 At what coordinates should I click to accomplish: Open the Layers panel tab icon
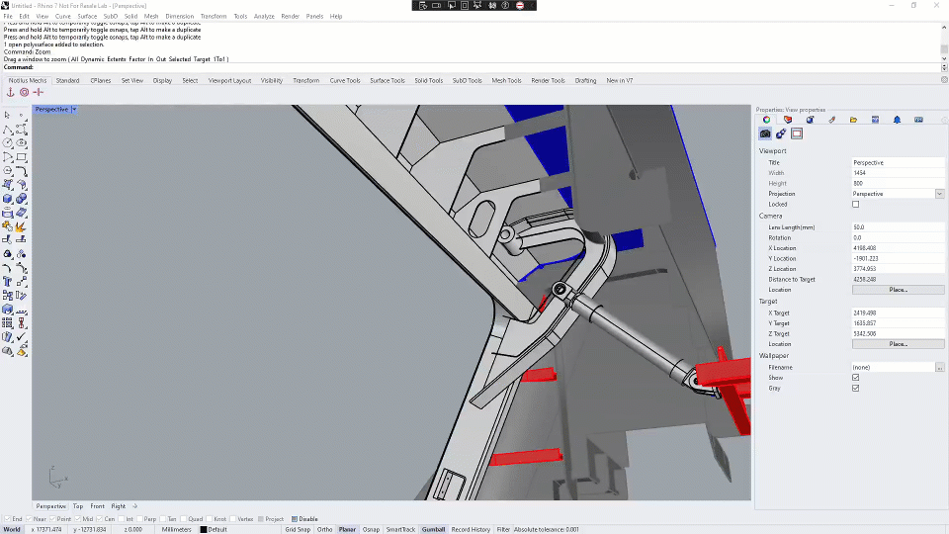(x=788, y=120)
